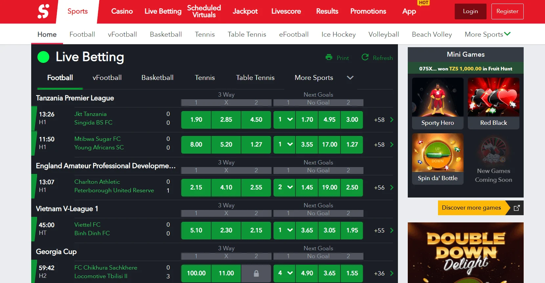The image size is (545, 283).
Task: Select Volleyball in the sports sub-navigation
Action: (384, 34)
